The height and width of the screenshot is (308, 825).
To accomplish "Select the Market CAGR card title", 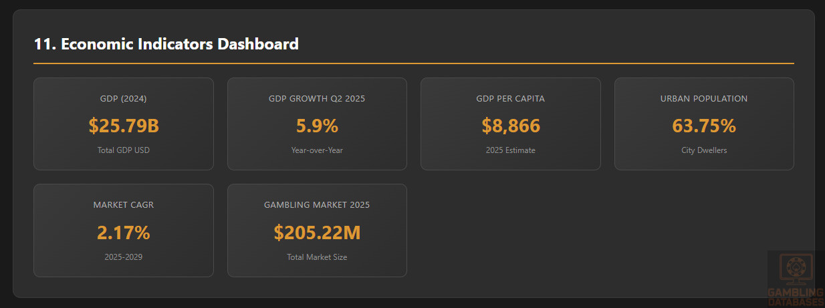I will (x=123, y=205).
